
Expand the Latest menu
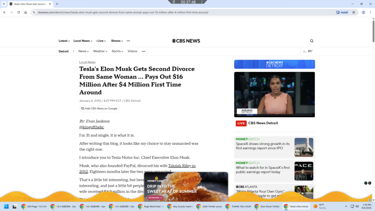coord(64,41)
